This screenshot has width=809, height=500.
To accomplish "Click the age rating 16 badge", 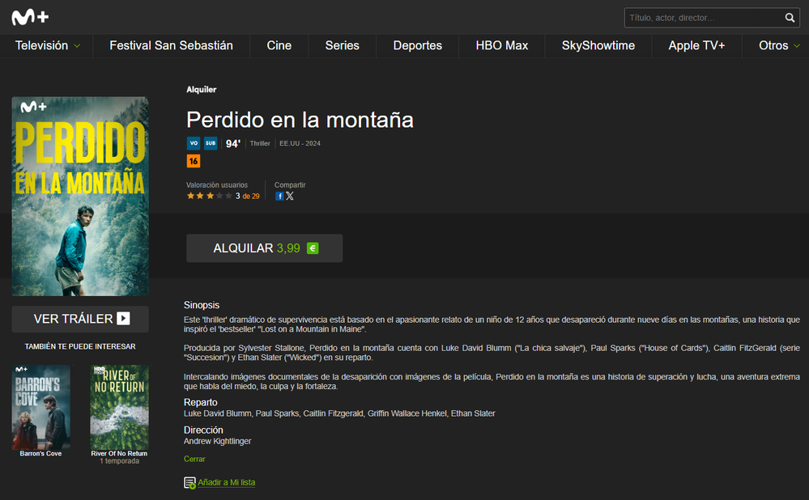I will 194,160.
